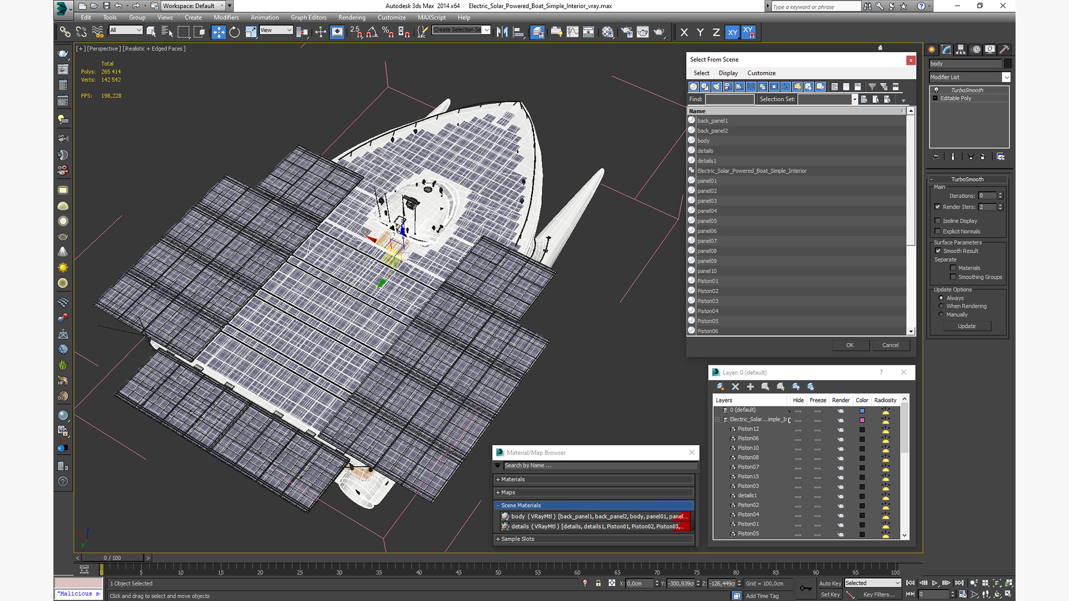Open the Material Editor from toolbar

607,32
